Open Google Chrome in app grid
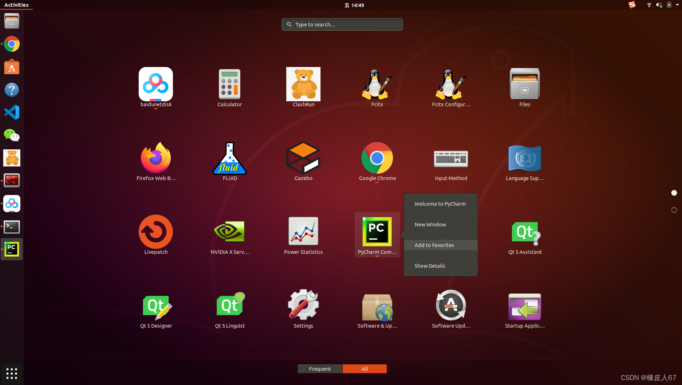 click(x=377, y=161)
